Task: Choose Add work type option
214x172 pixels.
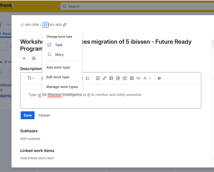Action: [x=62, y=67]
